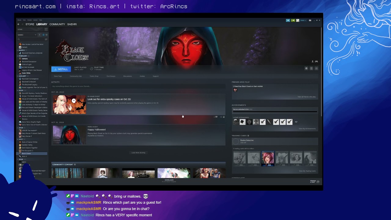The image size is (391, 220).
Task: Click the single-player icon on the banner
Action: [312, 61]
